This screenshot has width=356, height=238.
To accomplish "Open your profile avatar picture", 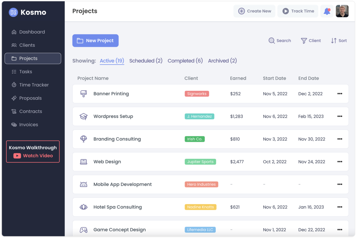I will (x=342, y=11).
